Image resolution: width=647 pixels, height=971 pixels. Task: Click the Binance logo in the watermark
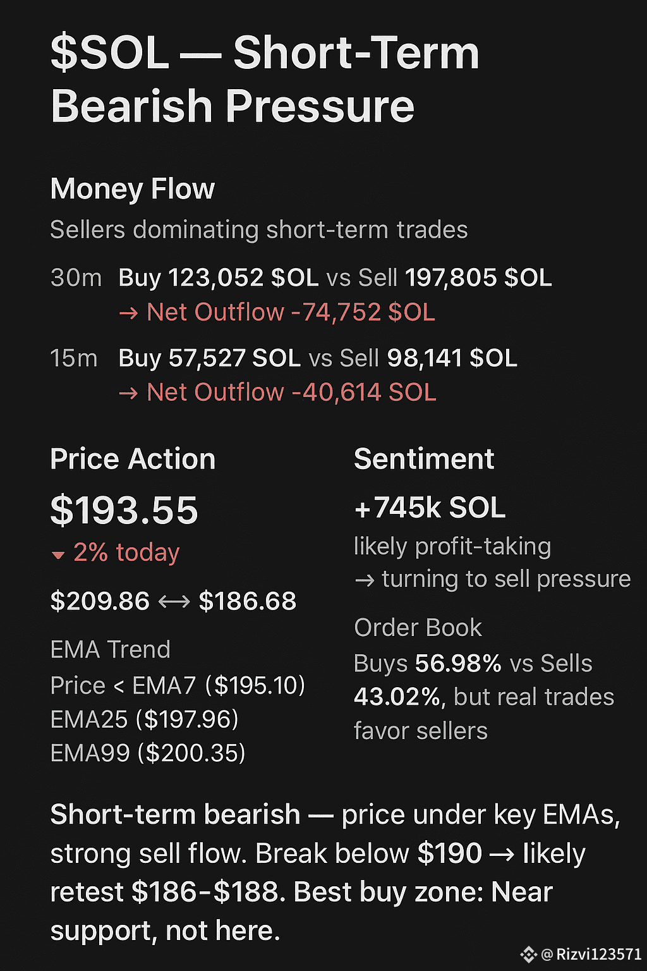click(x=528, y=954)
